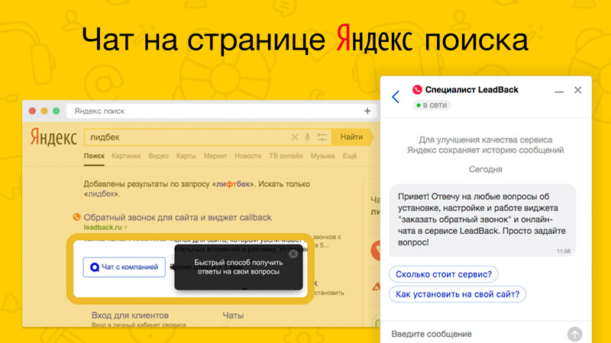Viewport: 611px width, 343px height.
Task: Open the 'ТВ онлайн' tab
Action: 286,156
